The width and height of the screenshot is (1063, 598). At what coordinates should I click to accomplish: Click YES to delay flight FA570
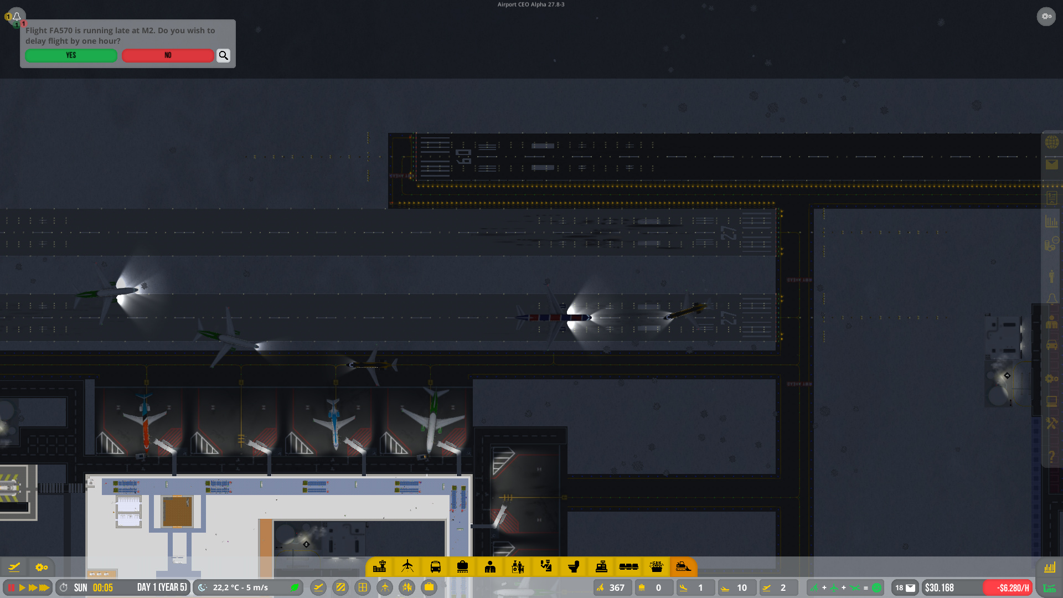click(71, 55)
